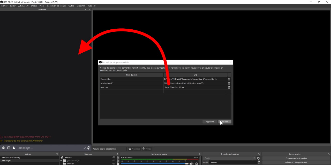Remove the twitchat dock using trash icon

229,87
